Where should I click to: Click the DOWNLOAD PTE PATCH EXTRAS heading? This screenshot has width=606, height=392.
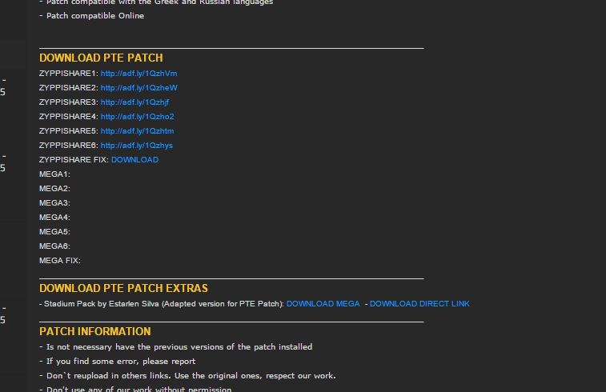point(123,289)
